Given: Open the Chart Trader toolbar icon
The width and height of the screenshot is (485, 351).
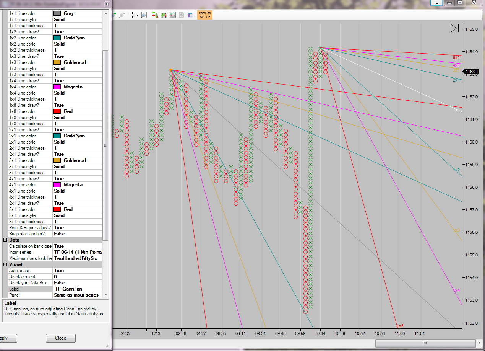Looking at the screenshot, I should (x=155, y=15).
